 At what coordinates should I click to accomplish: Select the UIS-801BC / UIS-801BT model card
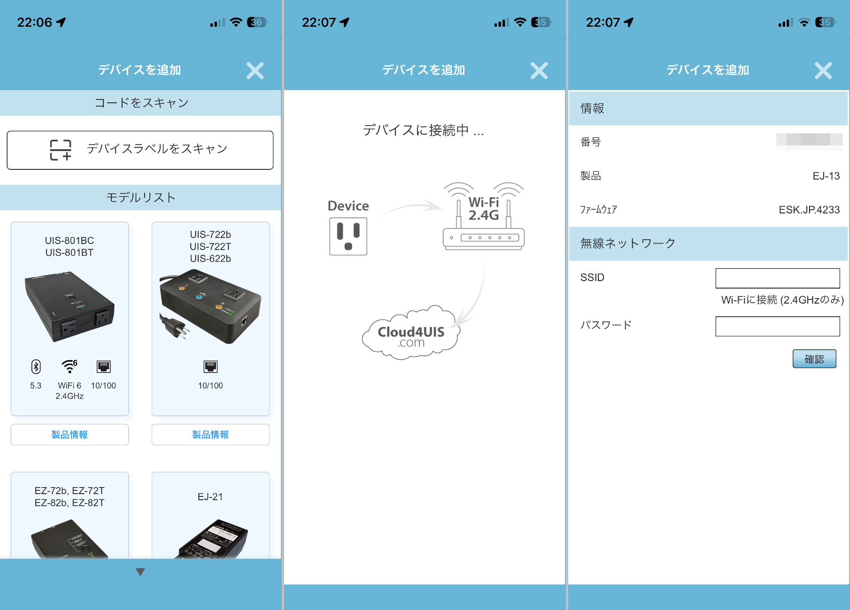[x=70, y=319]
